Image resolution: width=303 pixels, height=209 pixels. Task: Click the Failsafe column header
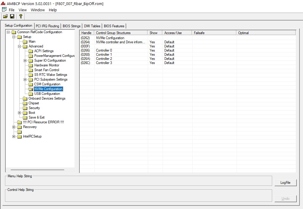point(214,33)
